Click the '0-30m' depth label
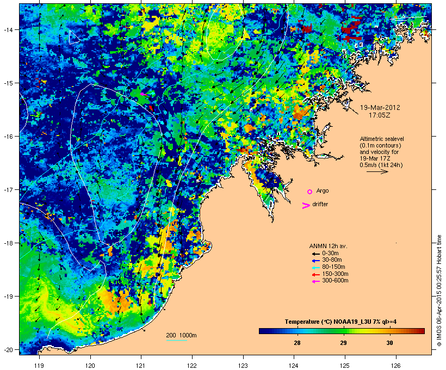 coord(330,254)
